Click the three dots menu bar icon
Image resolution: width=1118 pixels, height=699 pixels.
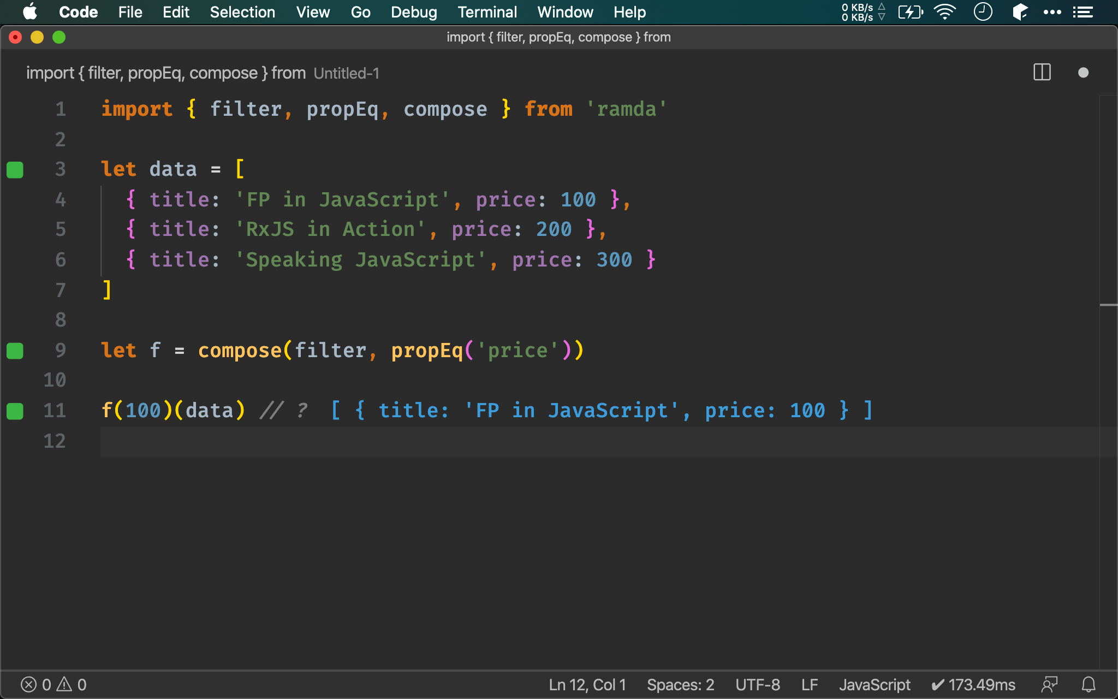1052,12
